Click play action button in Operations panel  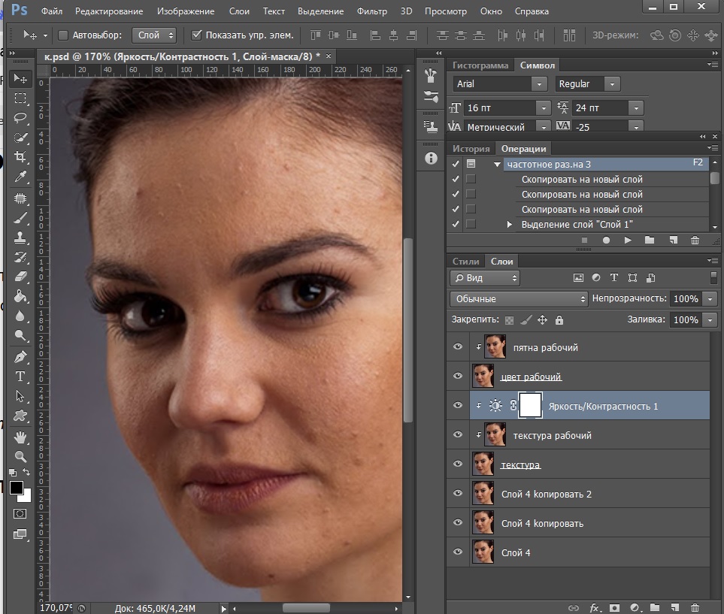click(628, 240)
